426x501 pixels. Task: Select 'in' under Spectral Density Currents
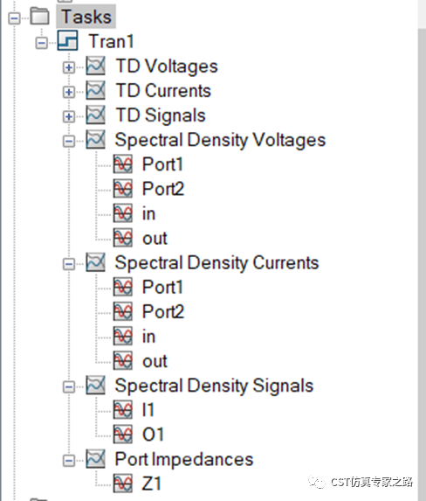coord(148,337)
